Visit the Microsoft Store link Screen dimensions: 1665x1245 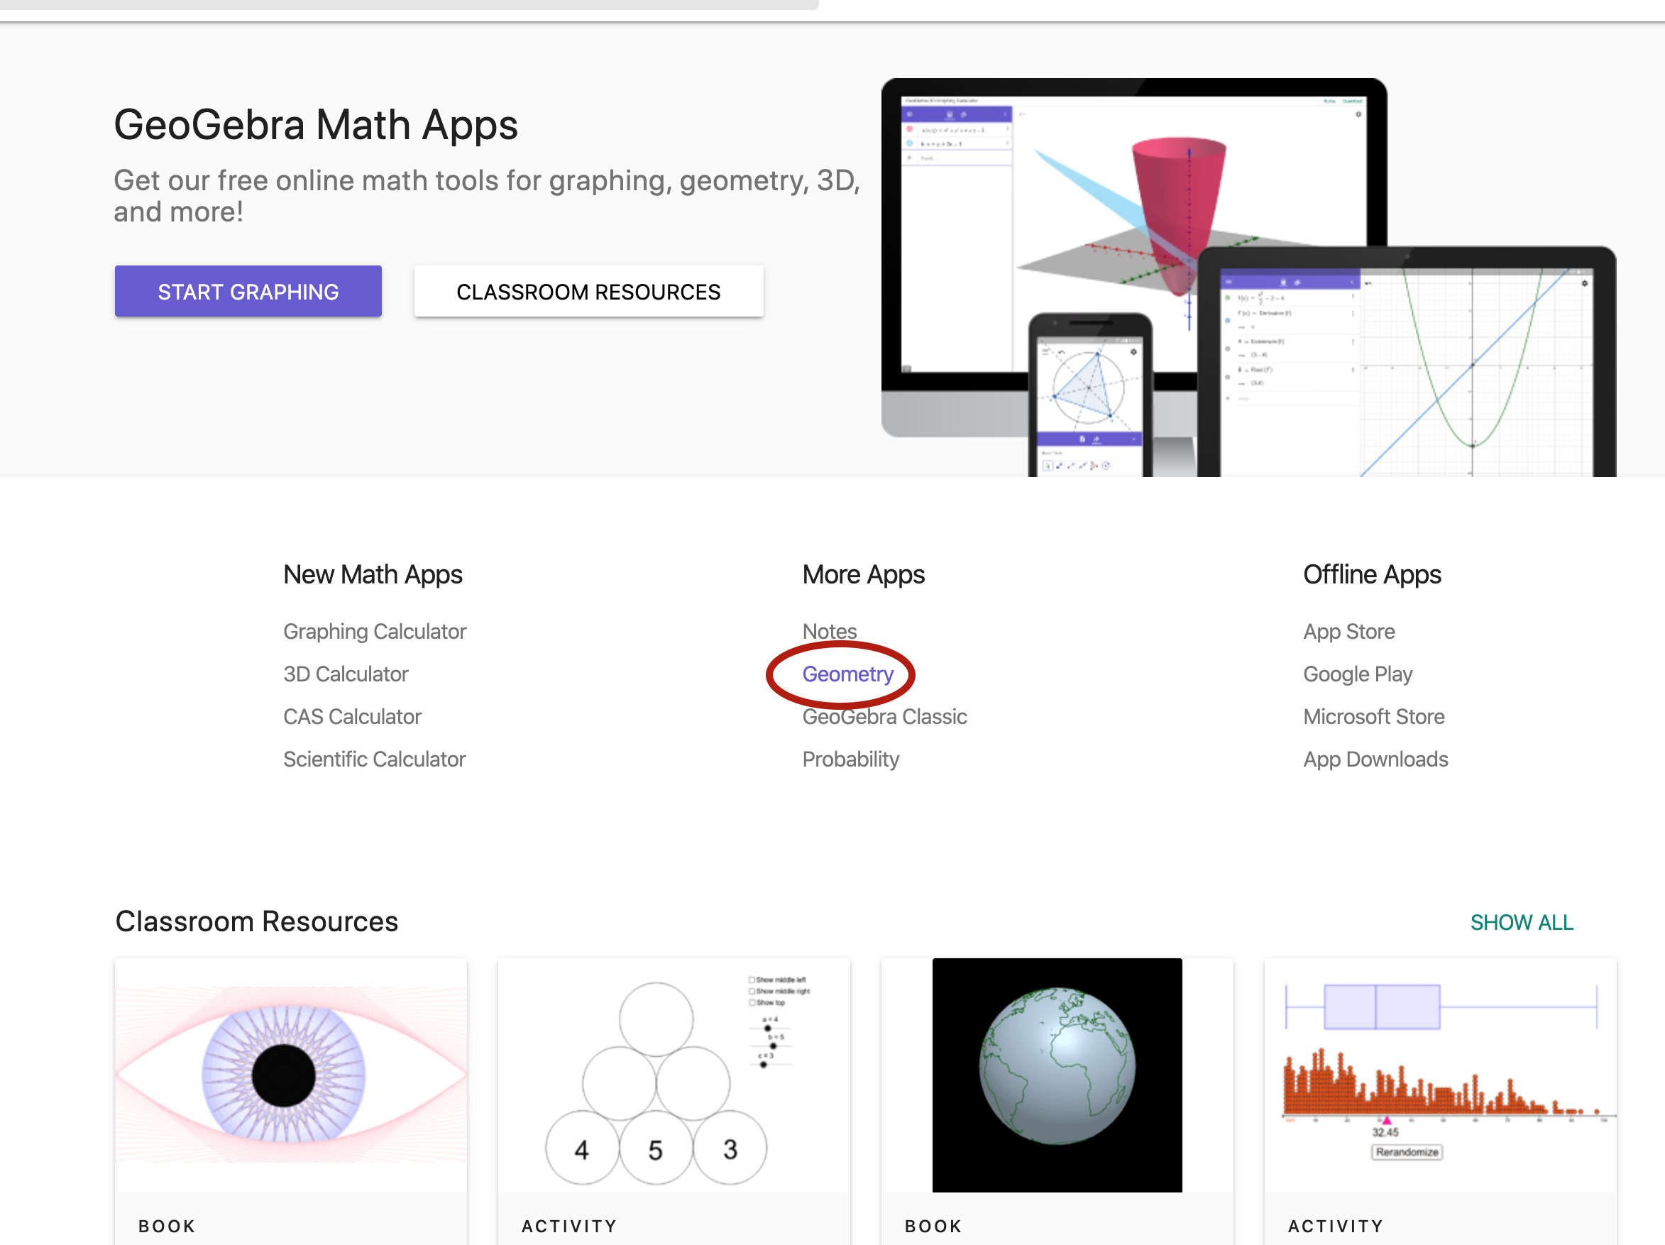1373,715
